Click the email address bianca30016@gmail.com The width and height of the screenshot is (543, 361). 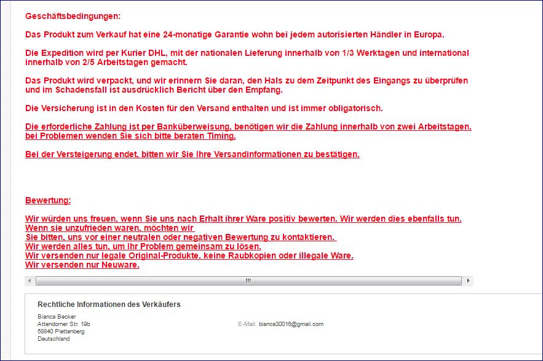click(291, 324)
